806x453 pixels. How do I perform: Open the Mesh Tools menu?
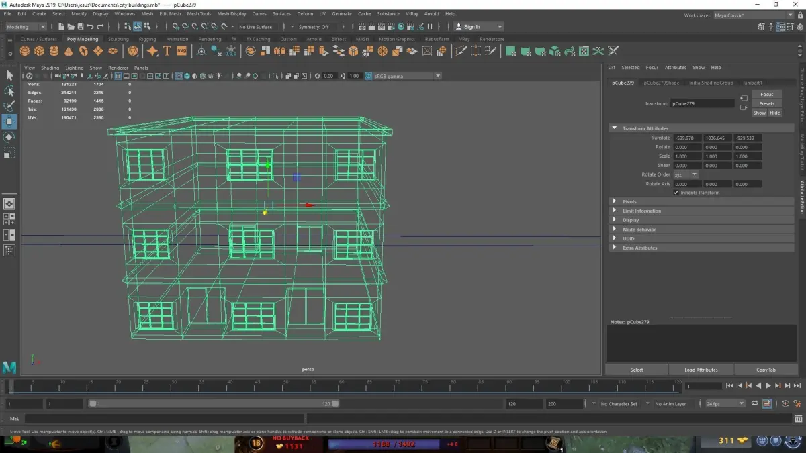(x=199, y=13)
